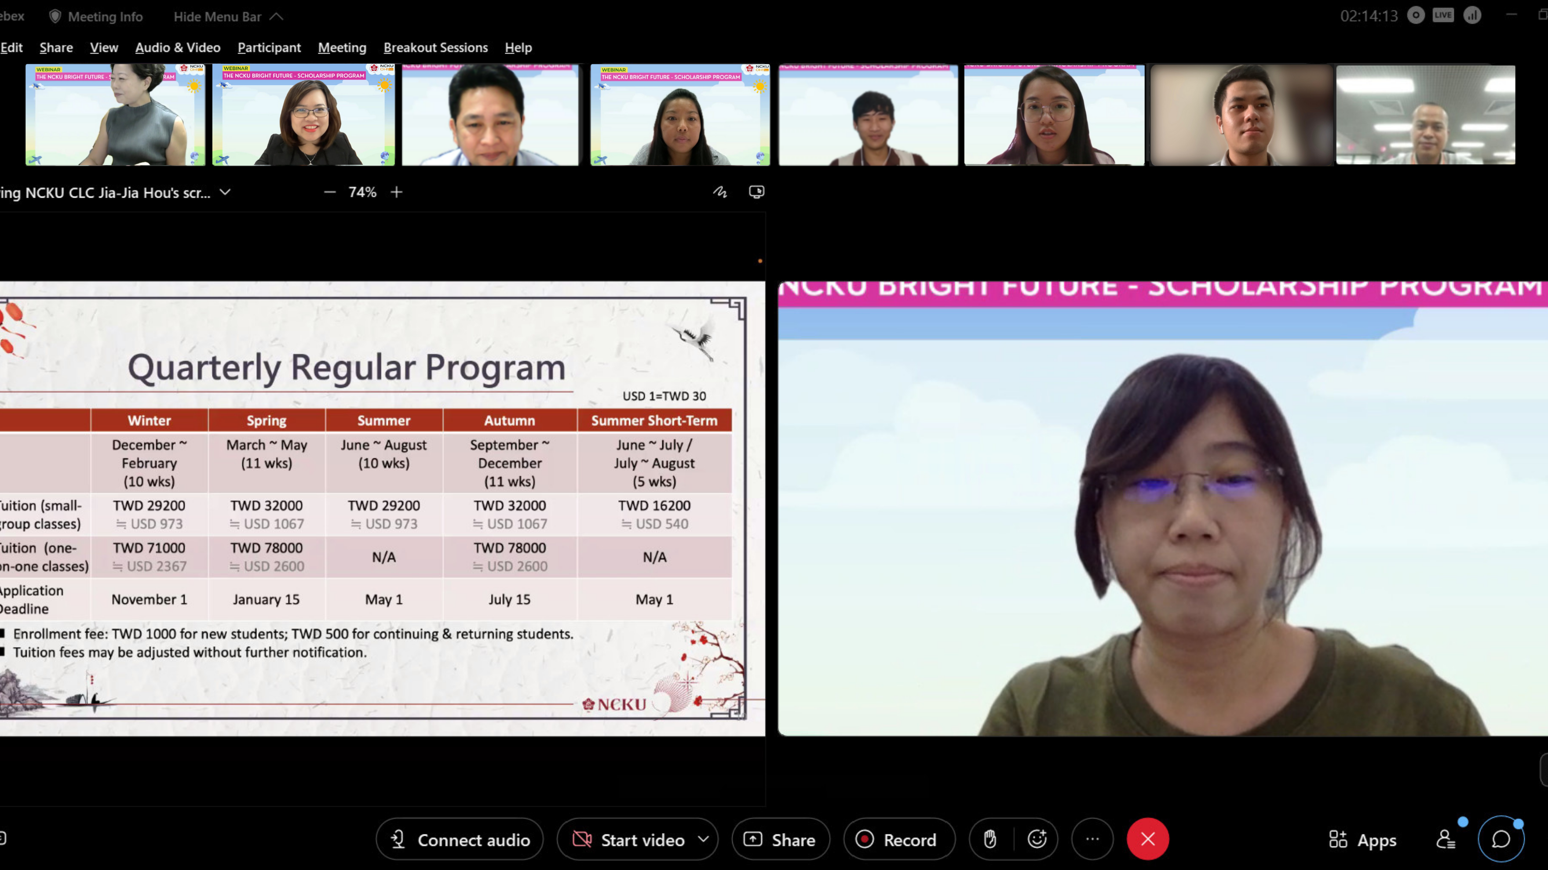This screenshot has width=1548, height=870.
Task: Click the Quarterly Regular Program slide title
Action: click(x=347, y=367)
